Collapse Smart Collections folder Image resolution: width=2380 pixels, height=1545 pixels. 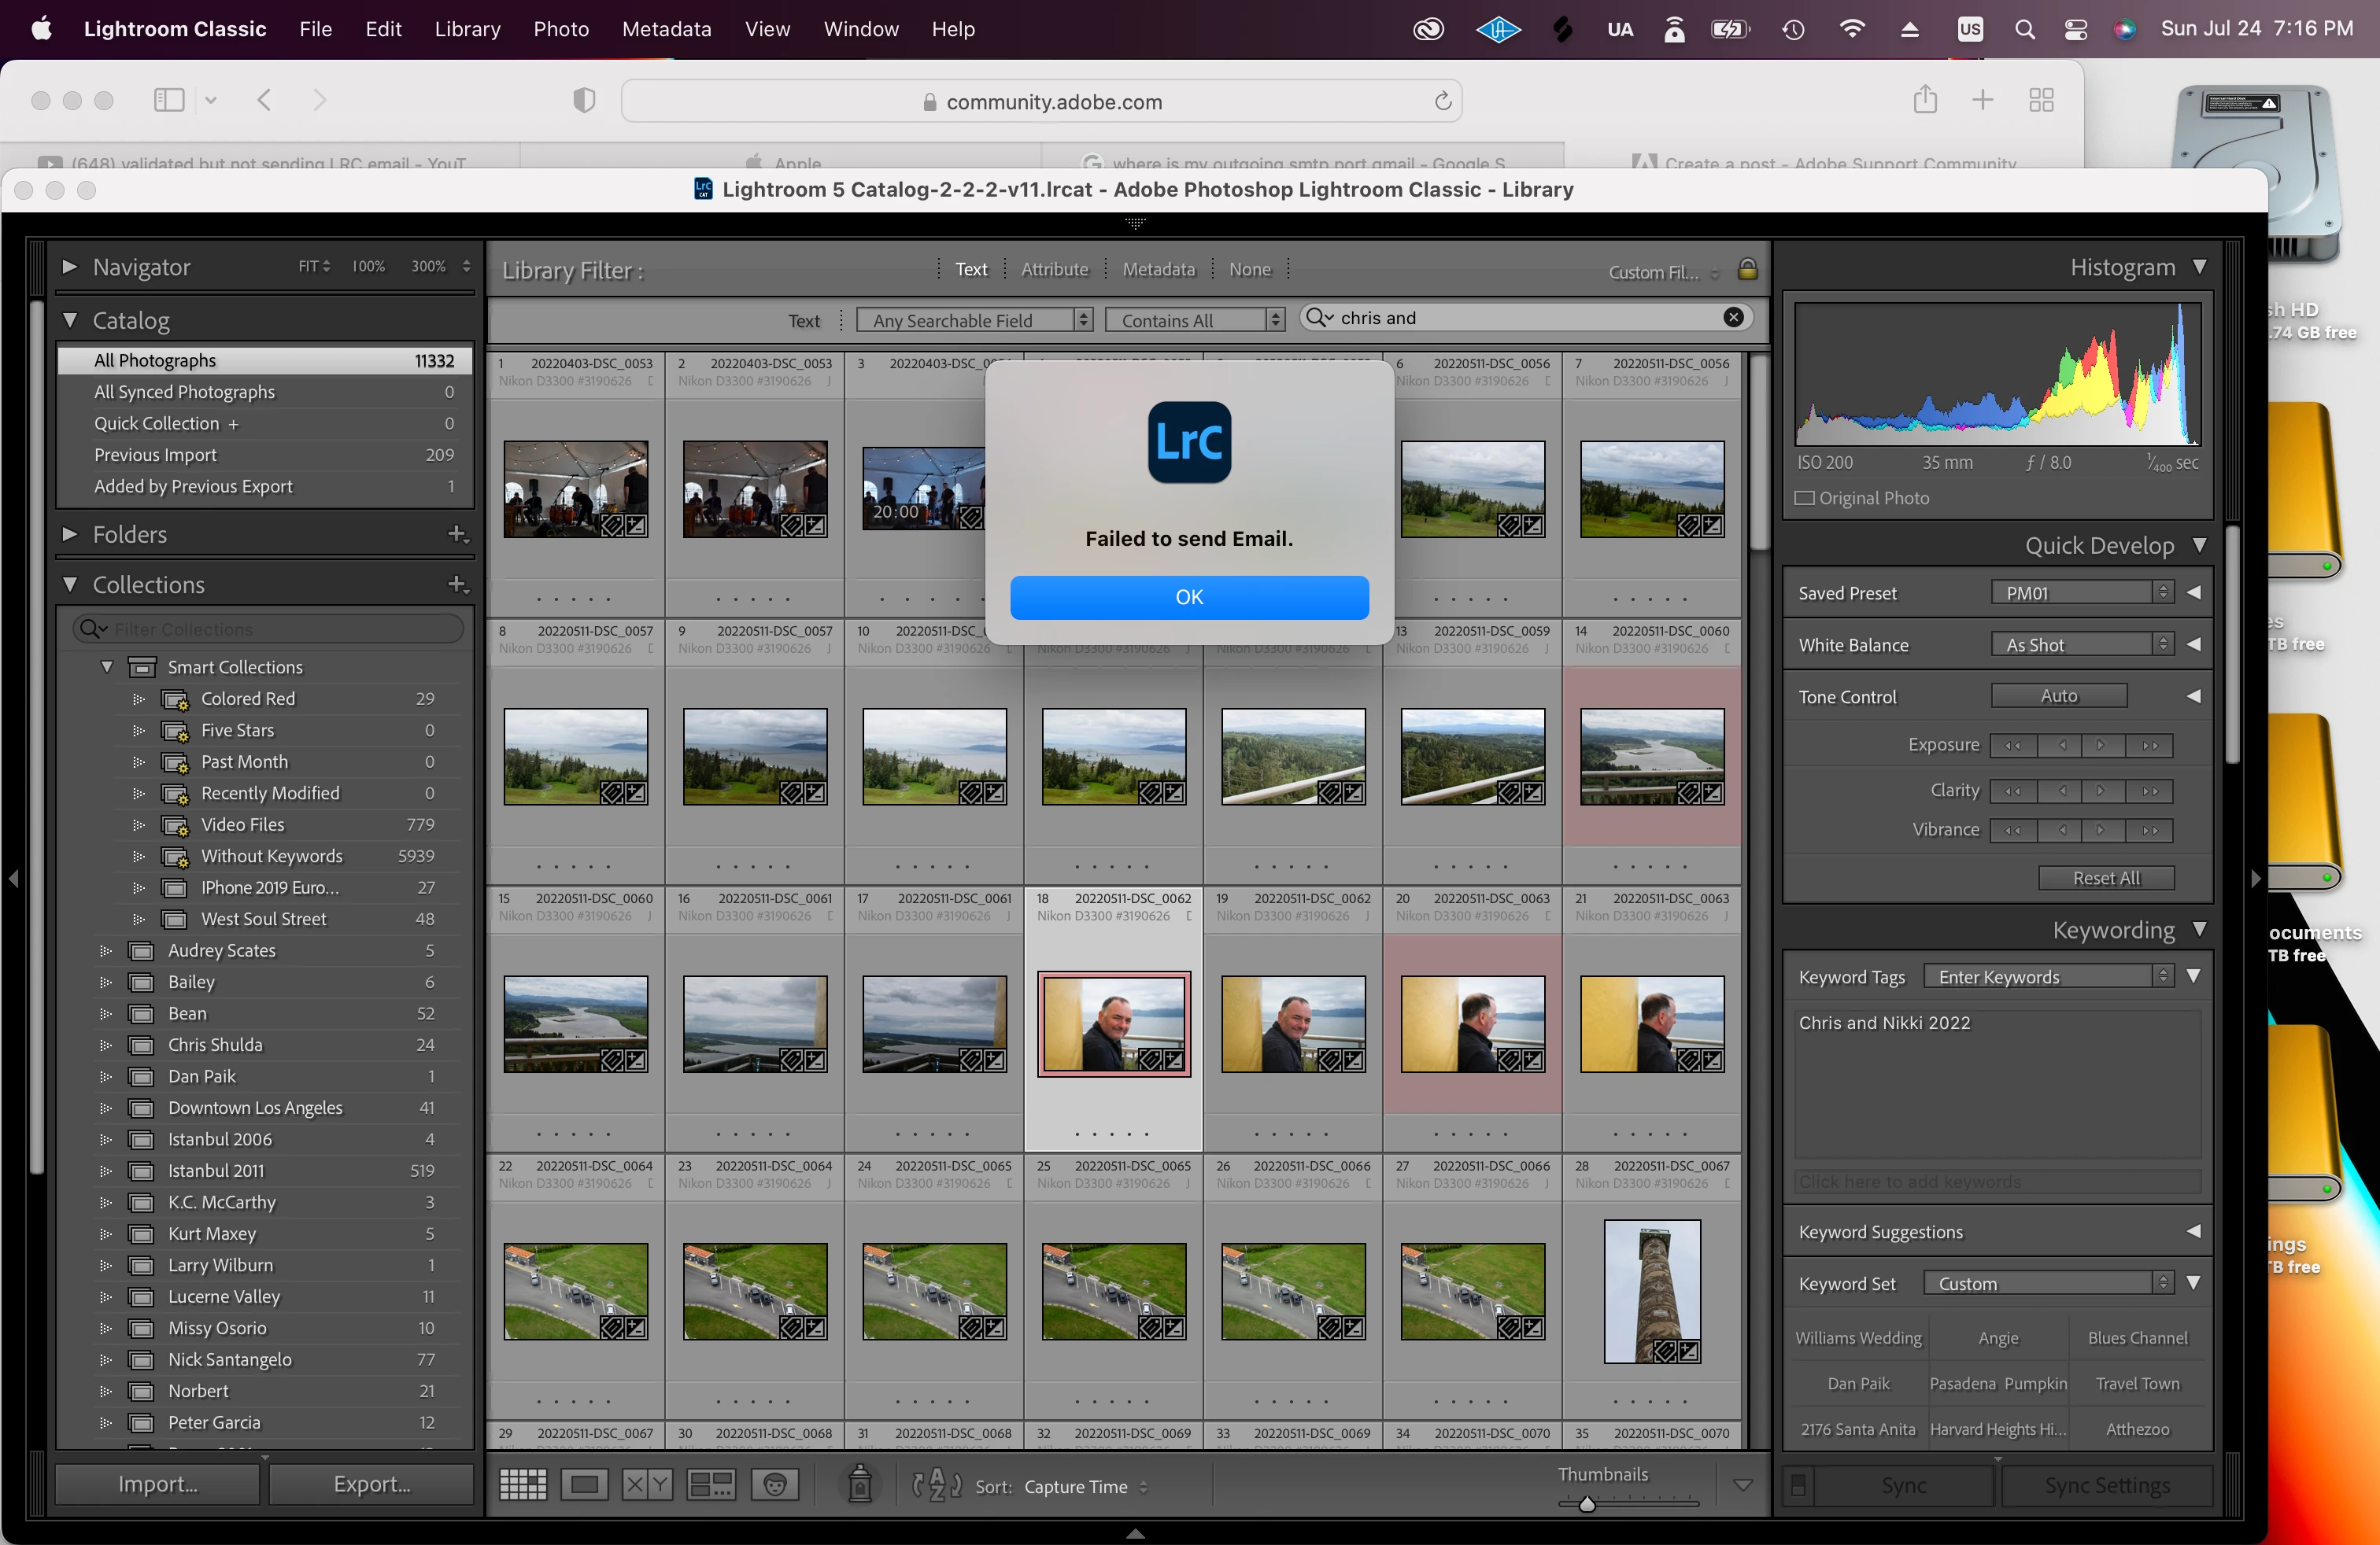pos(107,666)
